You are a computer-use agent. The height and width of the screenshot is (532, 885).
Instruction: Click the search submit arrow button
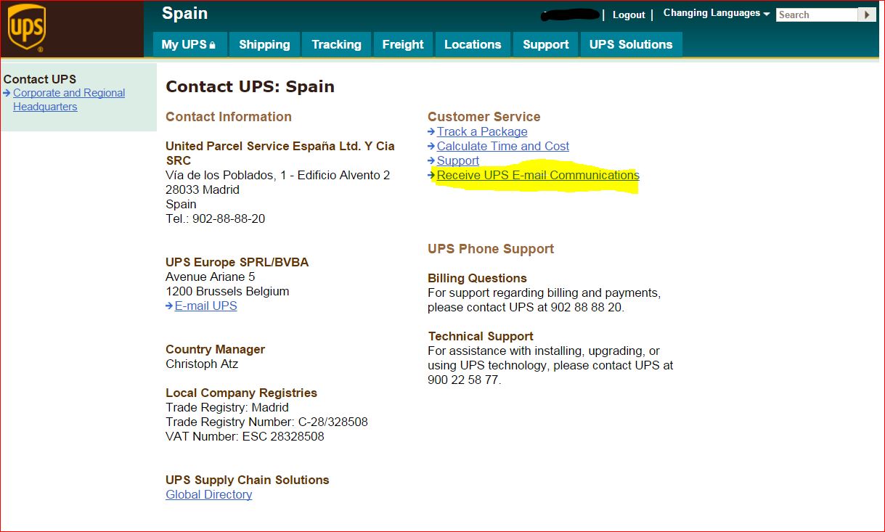(867, 15)
